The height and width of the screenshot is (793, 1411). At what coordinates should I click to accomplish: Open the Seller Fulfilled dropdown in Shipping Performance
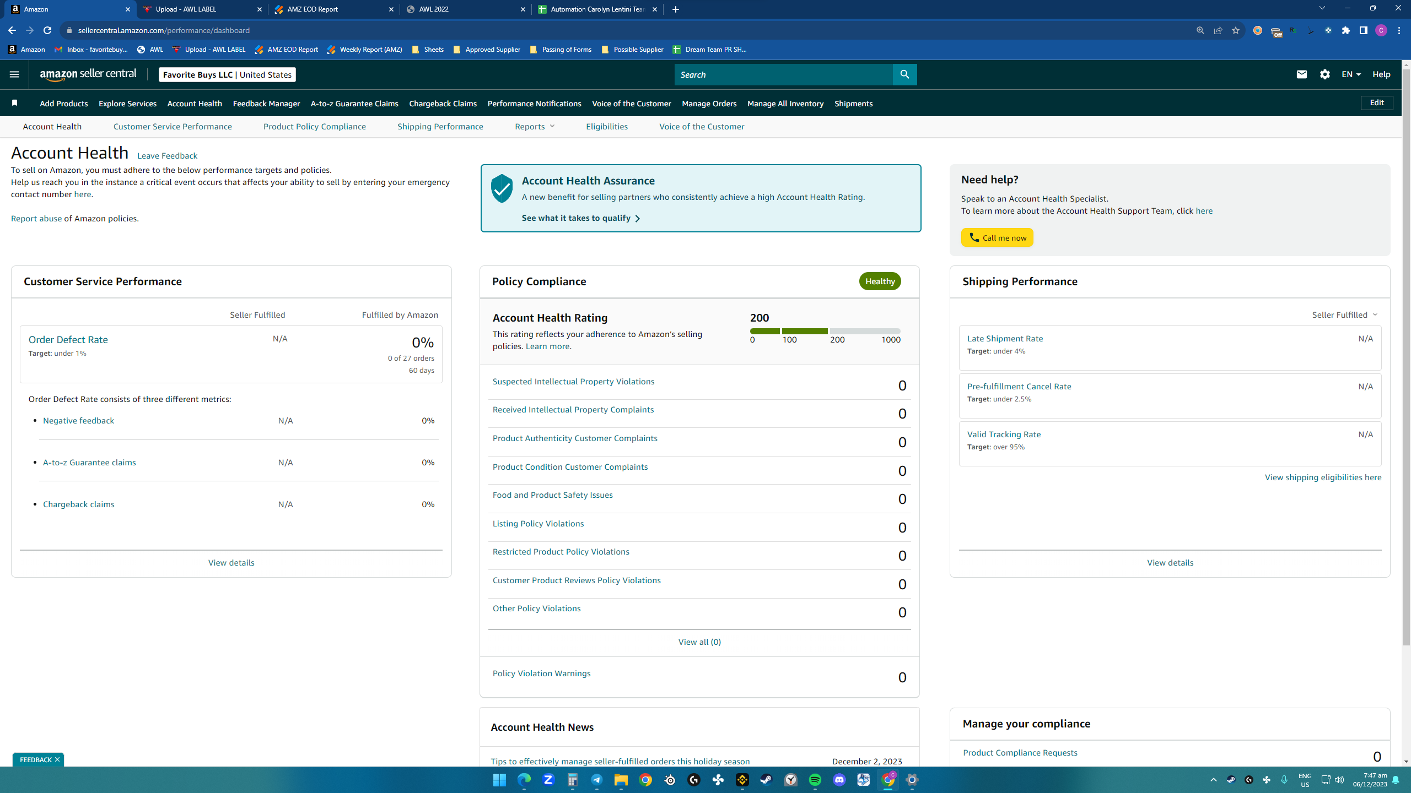pyautogui.click(x=1345, y=314)
